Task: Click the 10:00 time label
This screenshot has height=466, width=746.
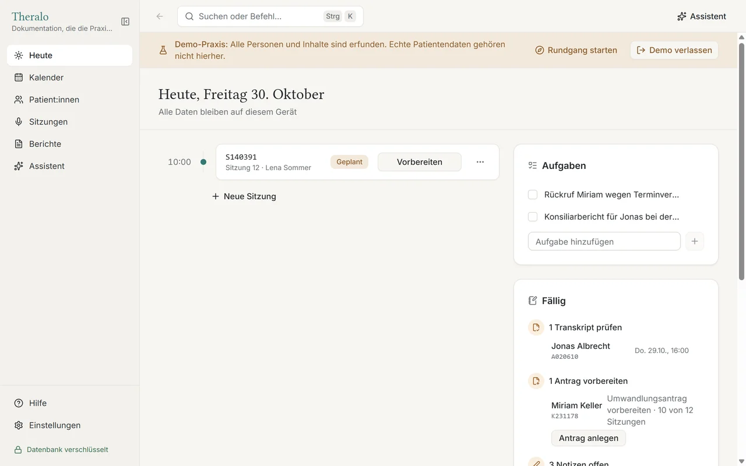Action: click(x=180, y=162)
